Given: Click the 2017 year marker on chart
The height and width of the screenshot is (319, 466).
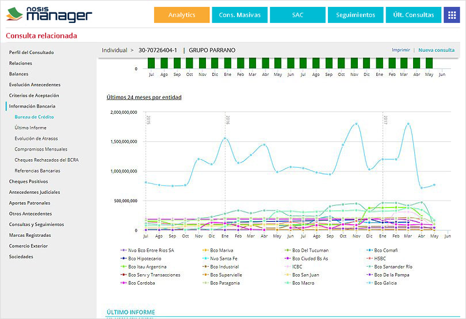Looking at the screenshot, I should [385, 120].
